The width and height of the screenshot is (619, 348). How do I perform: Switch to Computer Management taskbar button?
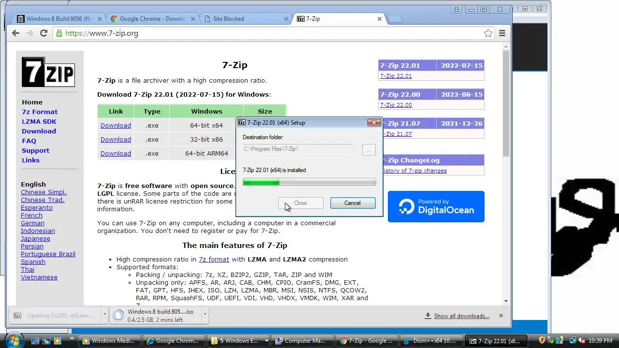(302, 341)
